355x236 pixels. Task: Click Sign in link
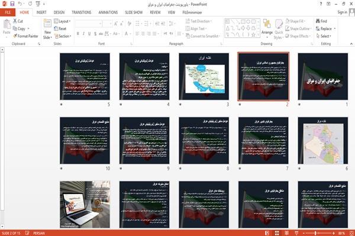pyautogui.click(x=342, y=12)
